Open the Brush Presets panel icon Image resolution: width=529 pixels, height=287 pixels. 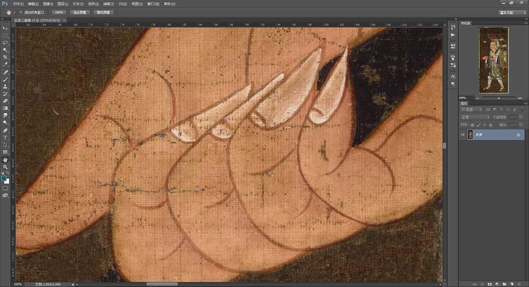coord(453,57)
